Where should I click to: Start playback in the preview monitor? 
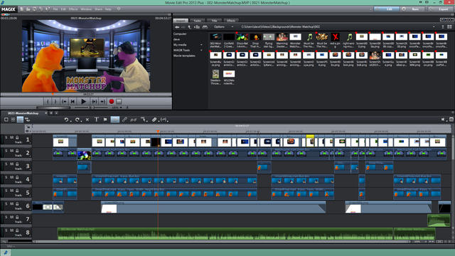pos(83,102)
